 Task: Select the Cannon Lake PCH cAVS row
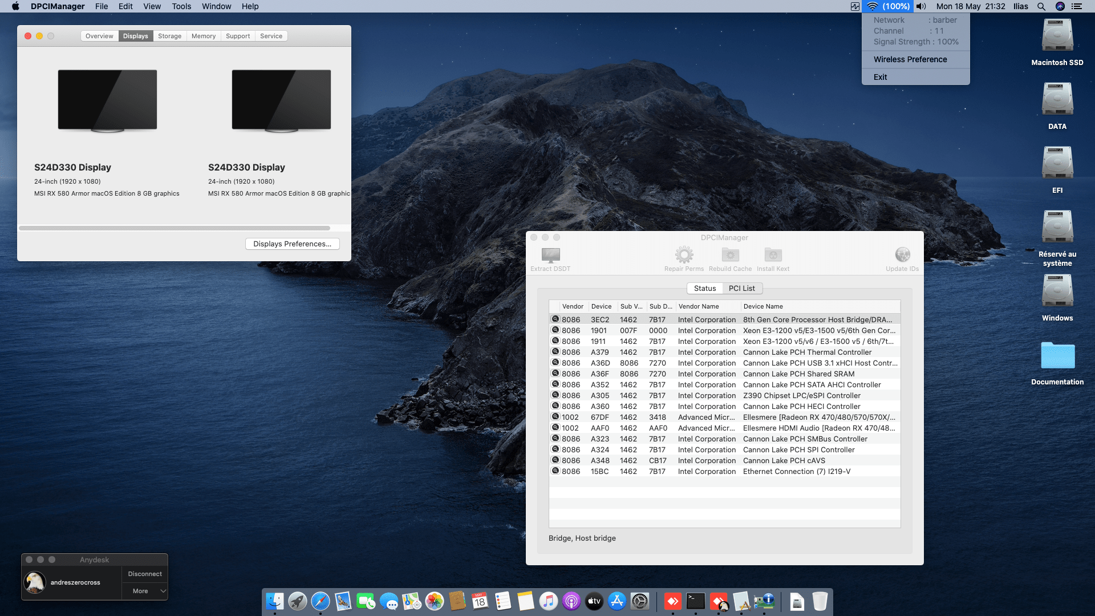tap(724, 460)
